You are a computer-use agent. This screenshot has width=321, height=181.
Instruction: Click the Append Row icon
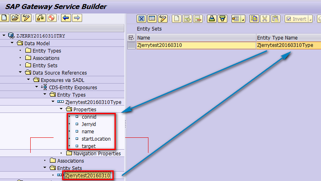187,19
